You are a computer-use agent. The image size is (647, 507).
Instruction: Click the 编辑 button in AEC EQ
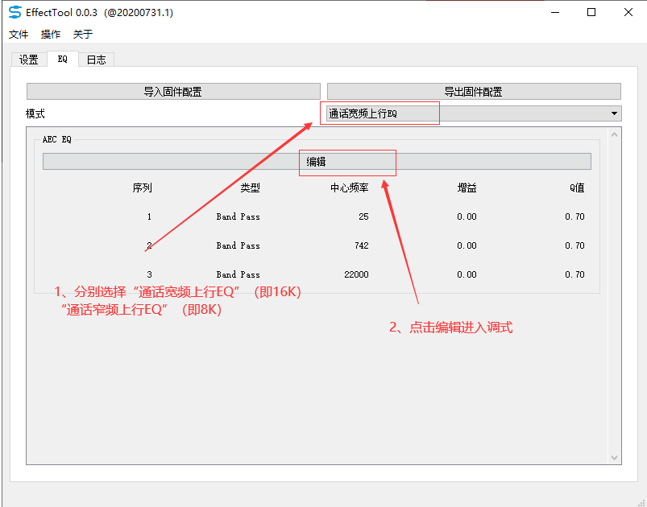coord(317,162)
